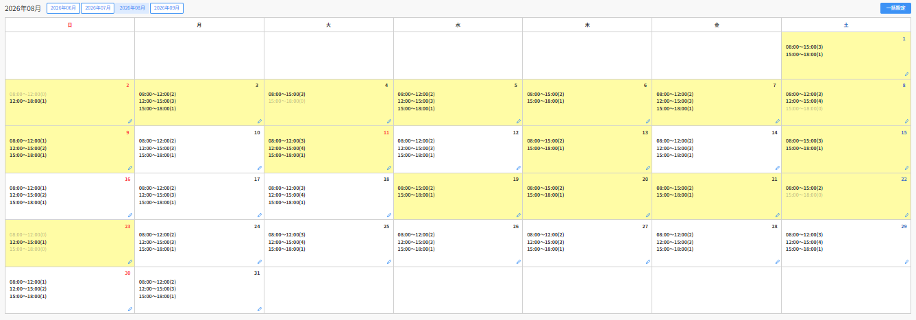The image size is (916, 320).
Task: Click the 2026年08月 page heading
Action: click(23, 8)
